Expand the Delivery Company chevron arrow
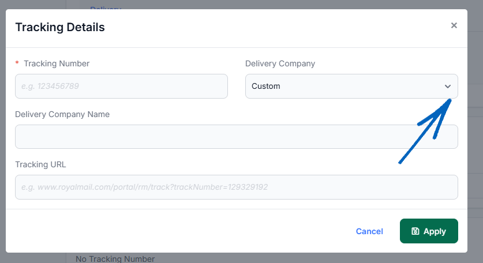Viewport: 483px width, 263px height. [x=447, y=87]
